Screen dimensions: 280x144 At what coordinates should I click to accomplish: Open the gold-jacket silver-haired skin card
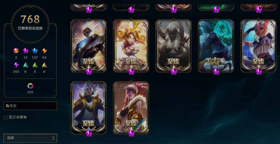[x=89, y=108]
